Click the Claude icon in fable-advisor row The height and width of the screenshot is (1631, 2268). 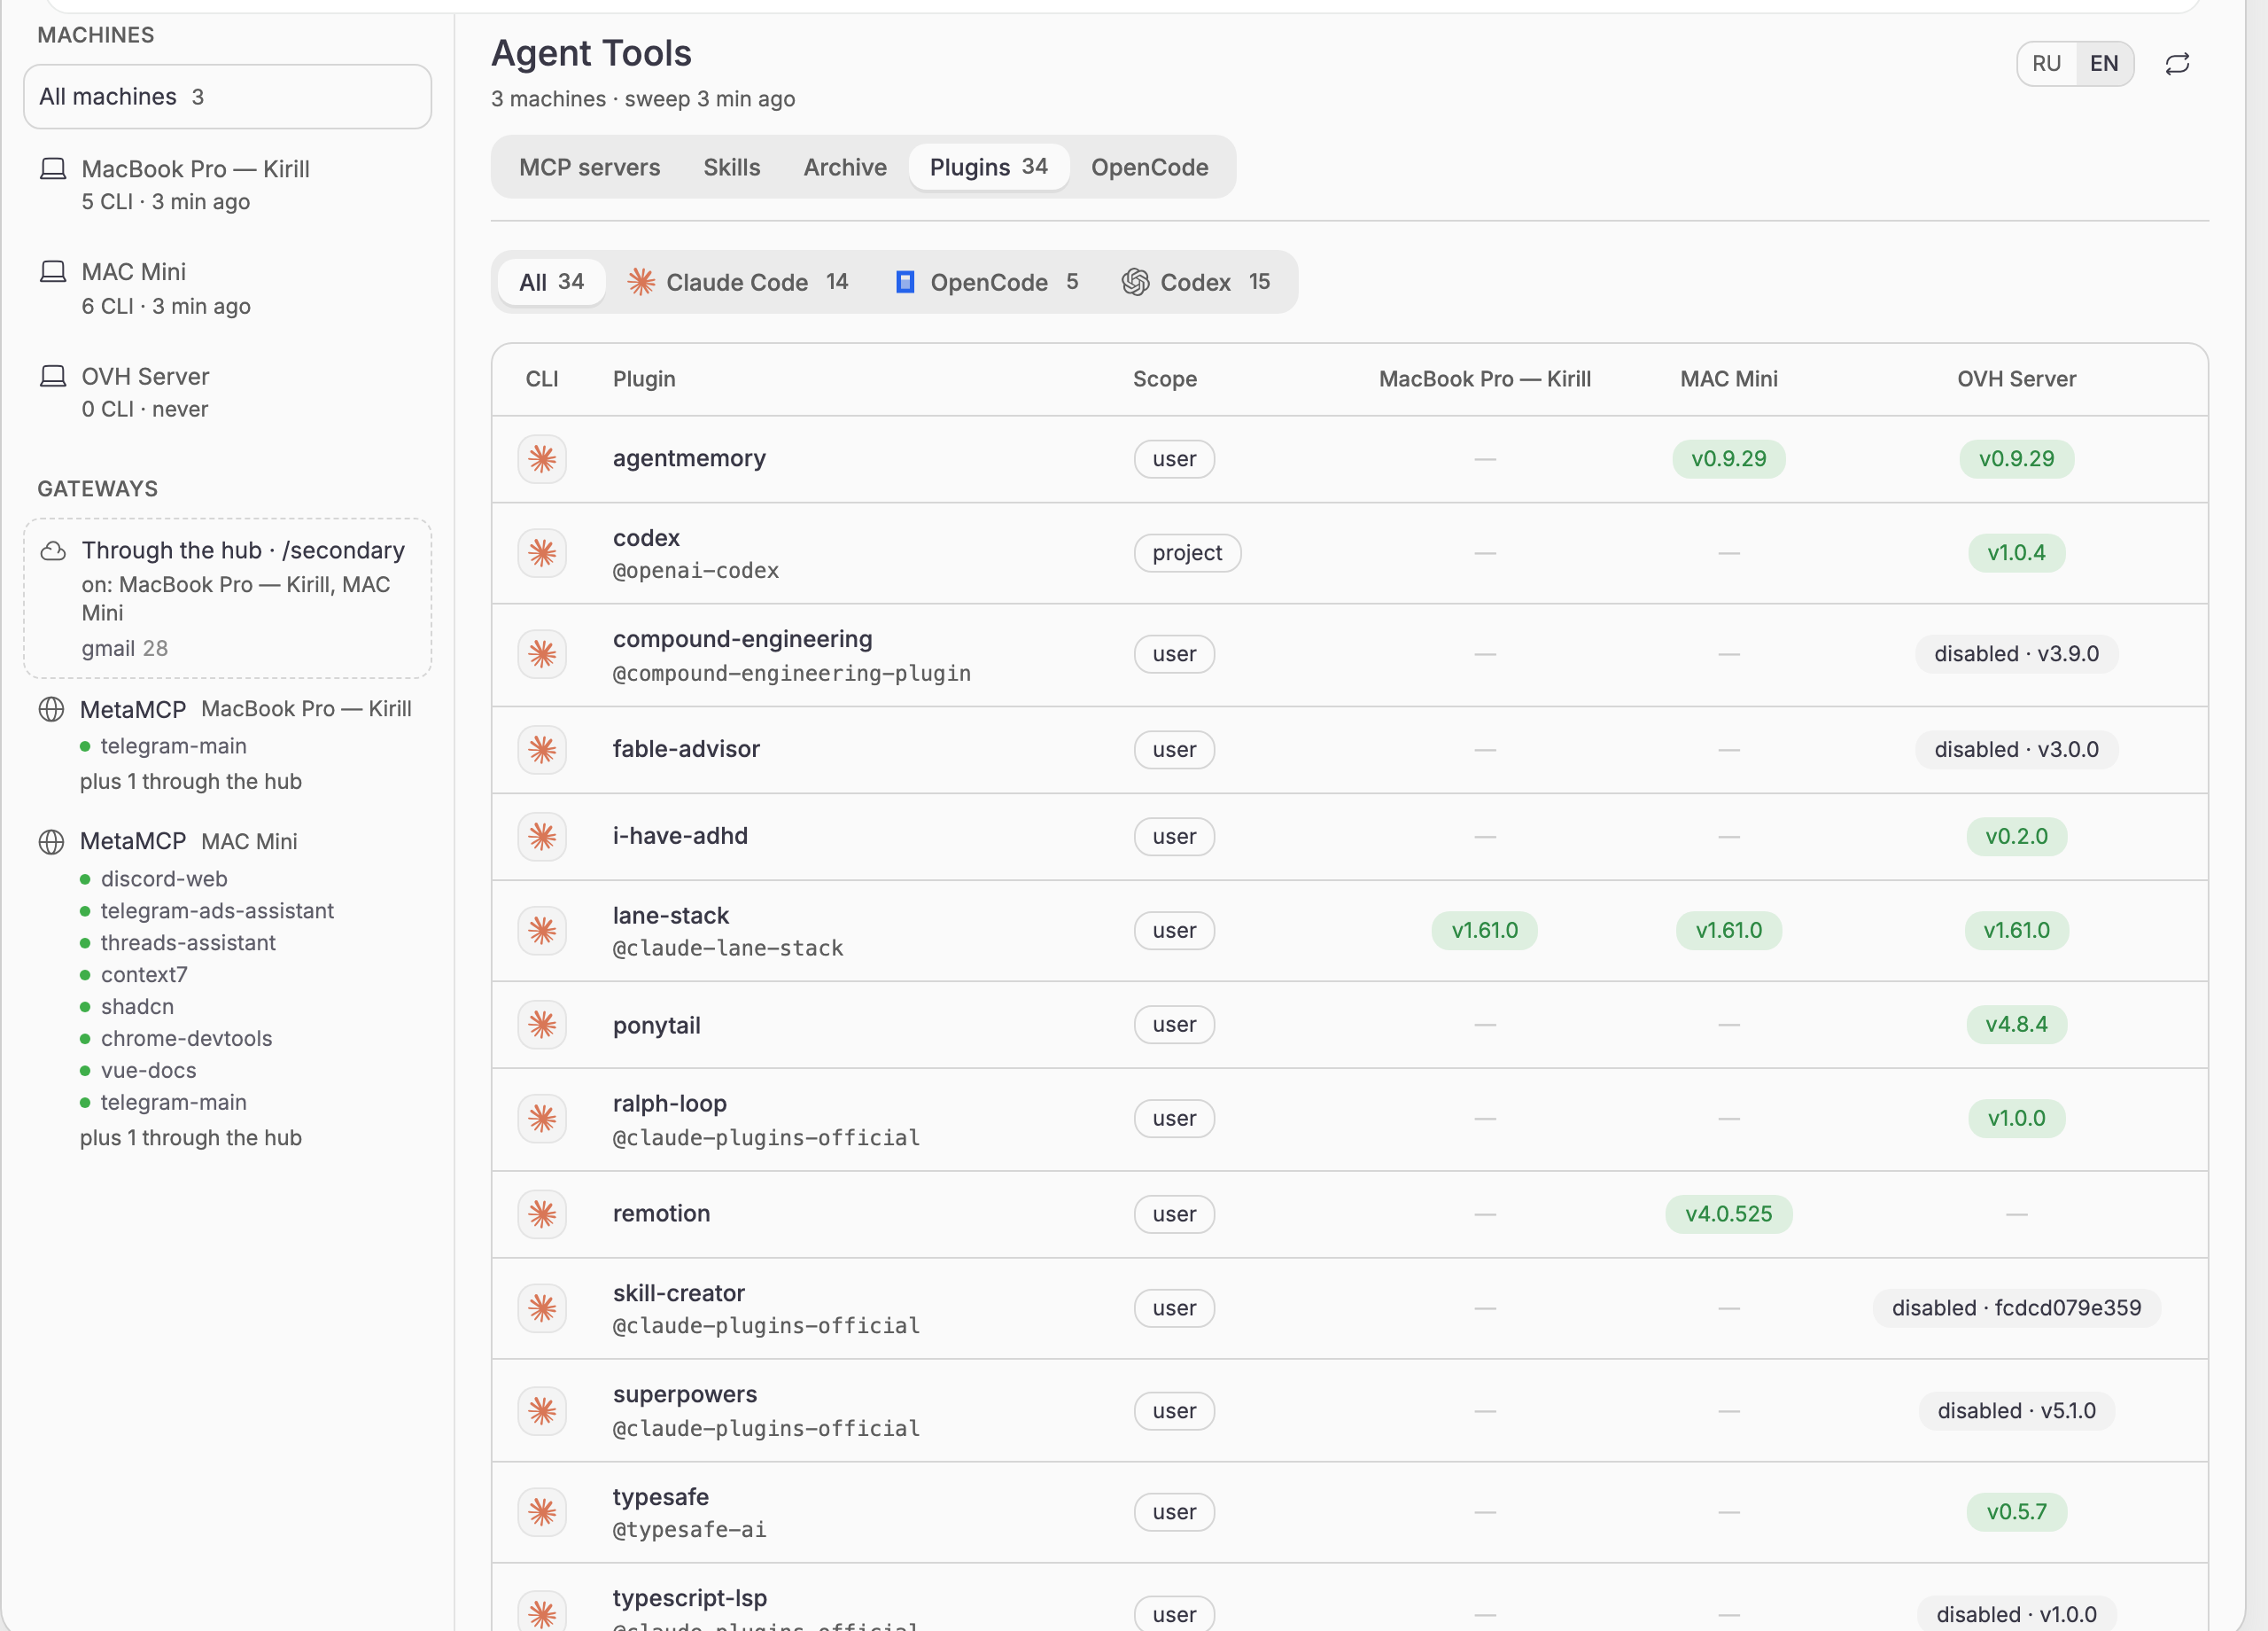542,749
